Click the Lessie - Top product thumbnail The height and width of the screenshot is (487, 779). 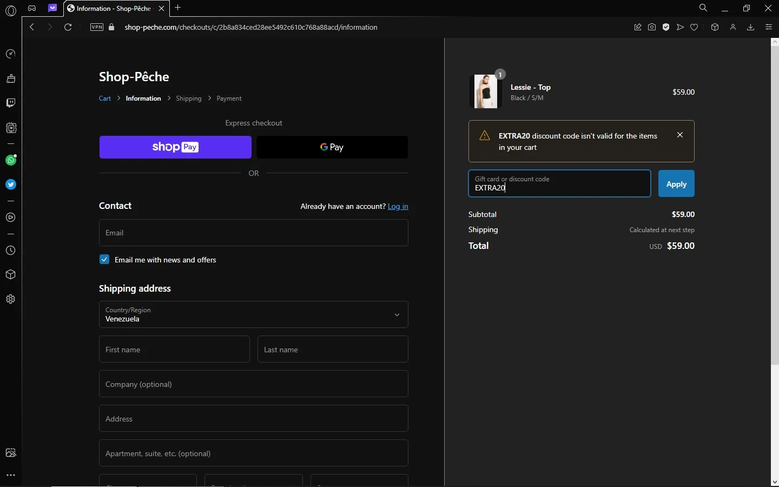(485, 91)
